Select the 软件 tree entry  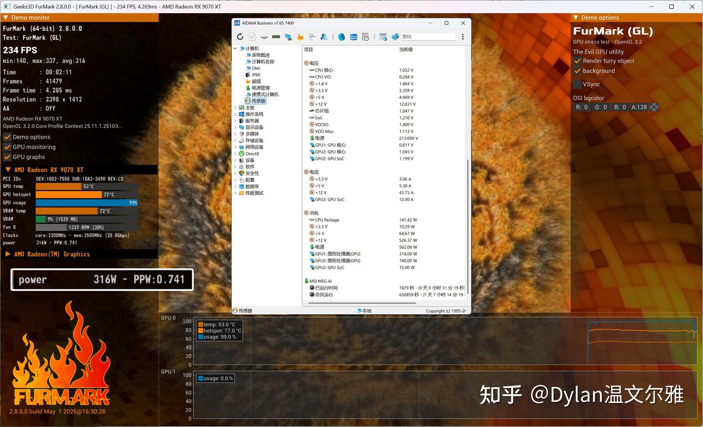[250, 167]
